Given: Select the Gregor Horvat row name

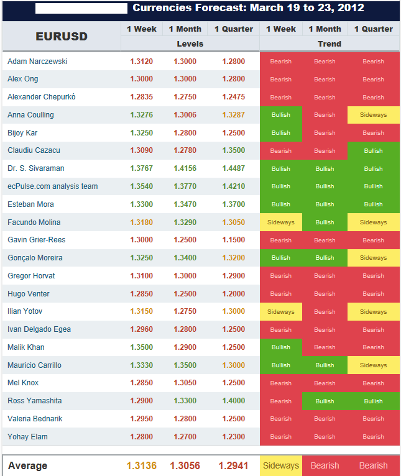Looking at the screenshot, I should 31,276.
